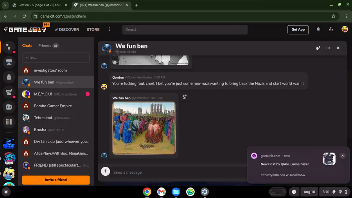Click the sticker icon in chat header
The width and height of the screenshot is (352, 198).
pyautogui.click(x=318, y=48)
